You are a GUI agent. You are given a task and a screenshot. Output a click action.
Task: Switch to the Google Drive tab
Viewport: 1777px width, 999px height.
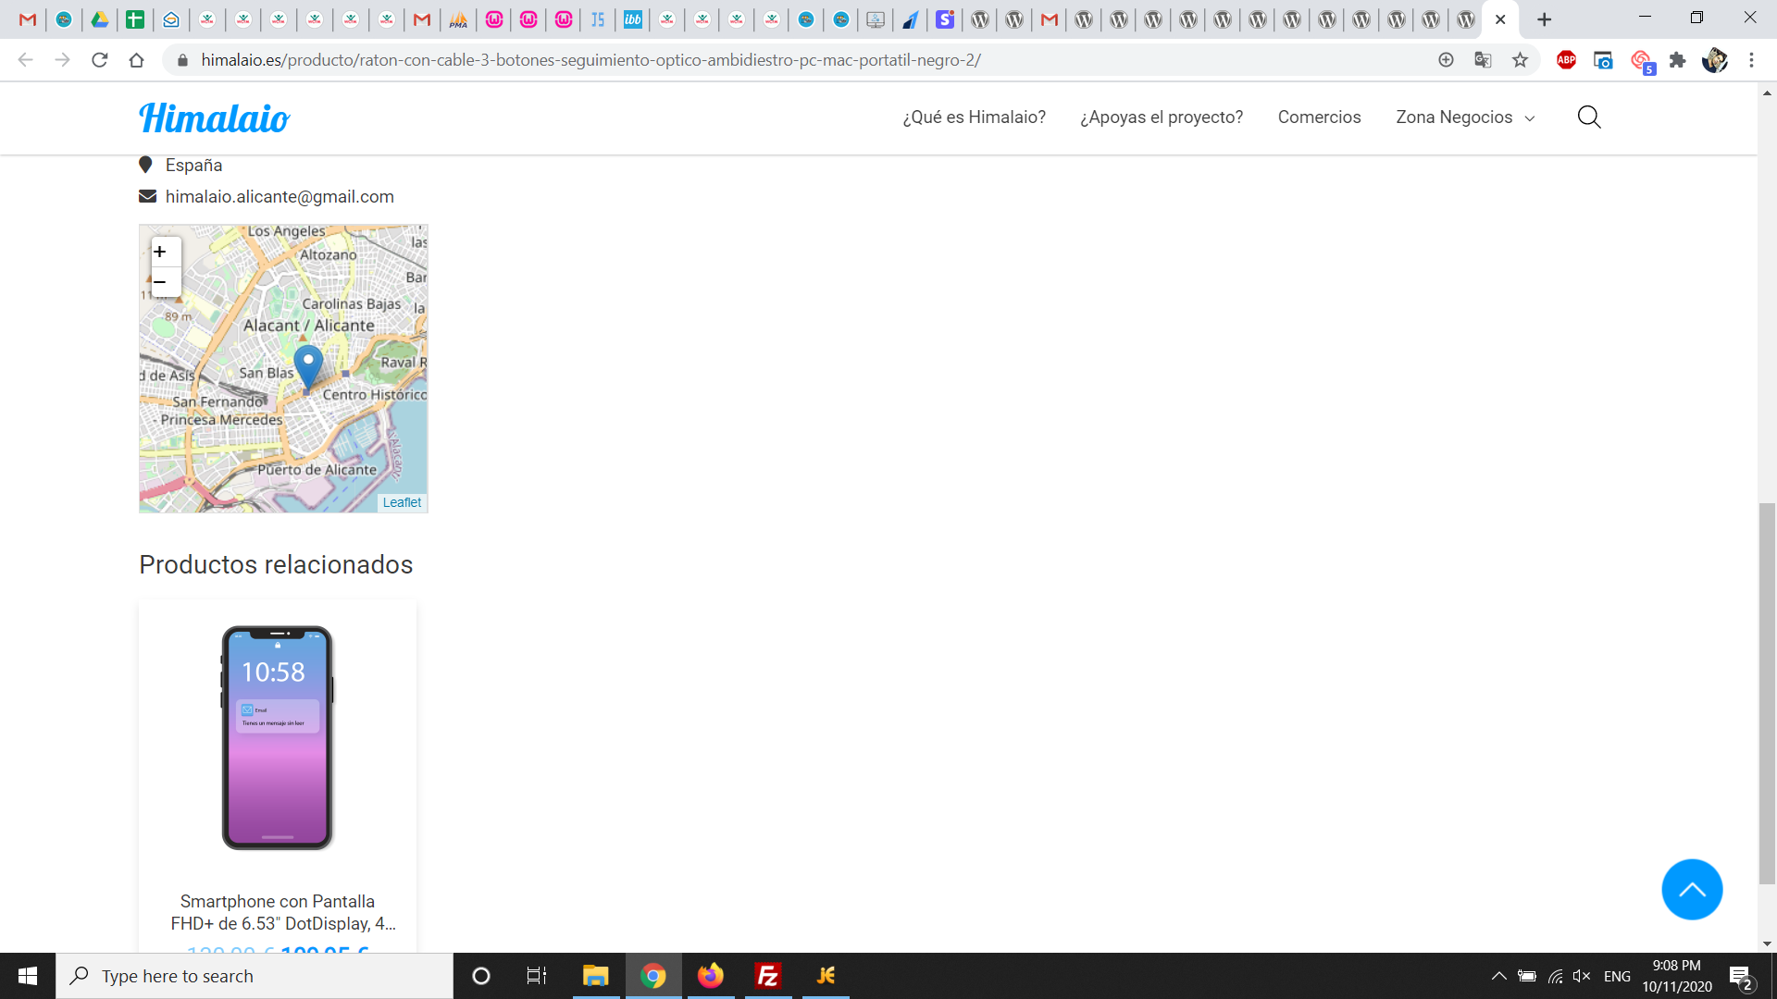click(99, 19)
